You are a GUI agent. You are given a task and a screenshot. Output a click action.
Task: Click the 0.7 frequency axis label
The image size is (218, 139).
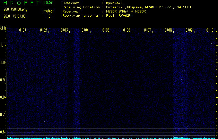(3, 115)
